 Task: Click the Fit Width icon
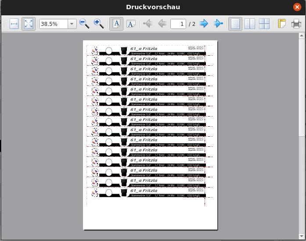tap(14, 24)
